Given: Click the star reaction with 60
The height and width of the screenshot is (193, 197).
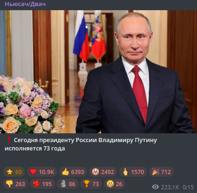Looking at the screenshot, I should [x=14, y=172].
